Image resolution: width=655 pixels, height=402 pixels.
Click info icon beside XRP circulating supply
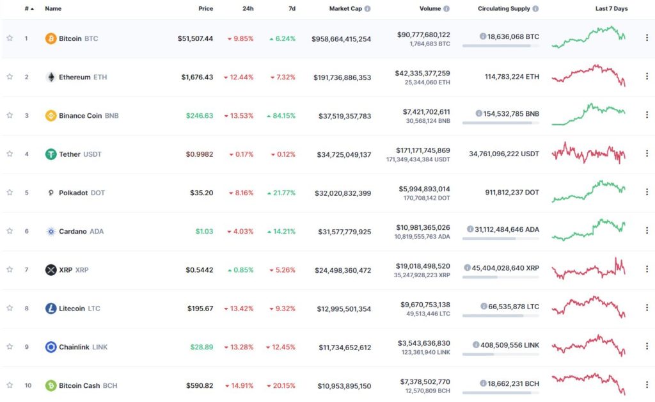(467, 268)
